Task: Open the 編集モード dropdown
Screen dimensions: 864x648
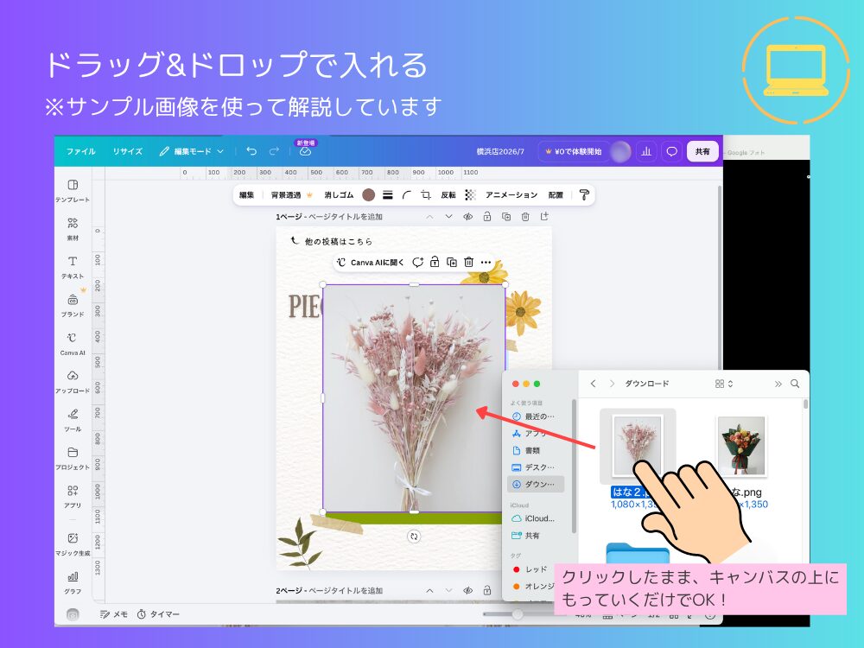Action: 191,151
